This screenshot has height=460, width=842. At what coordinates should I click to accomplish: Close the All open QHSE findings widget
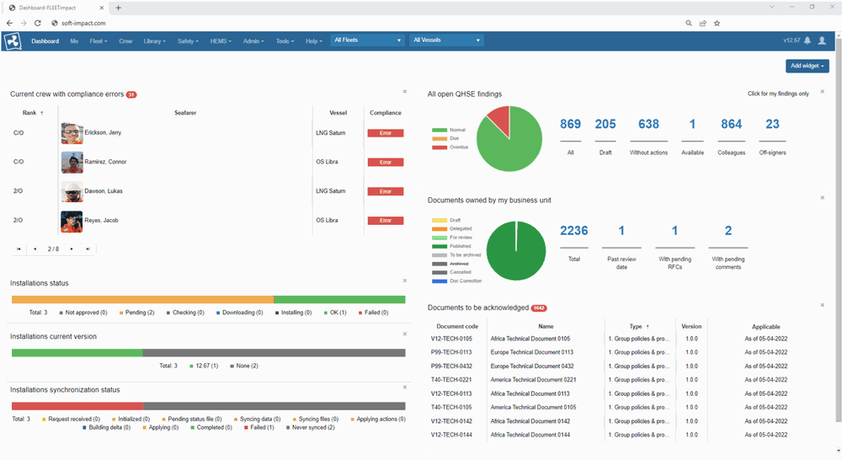(x=822, y=92)
